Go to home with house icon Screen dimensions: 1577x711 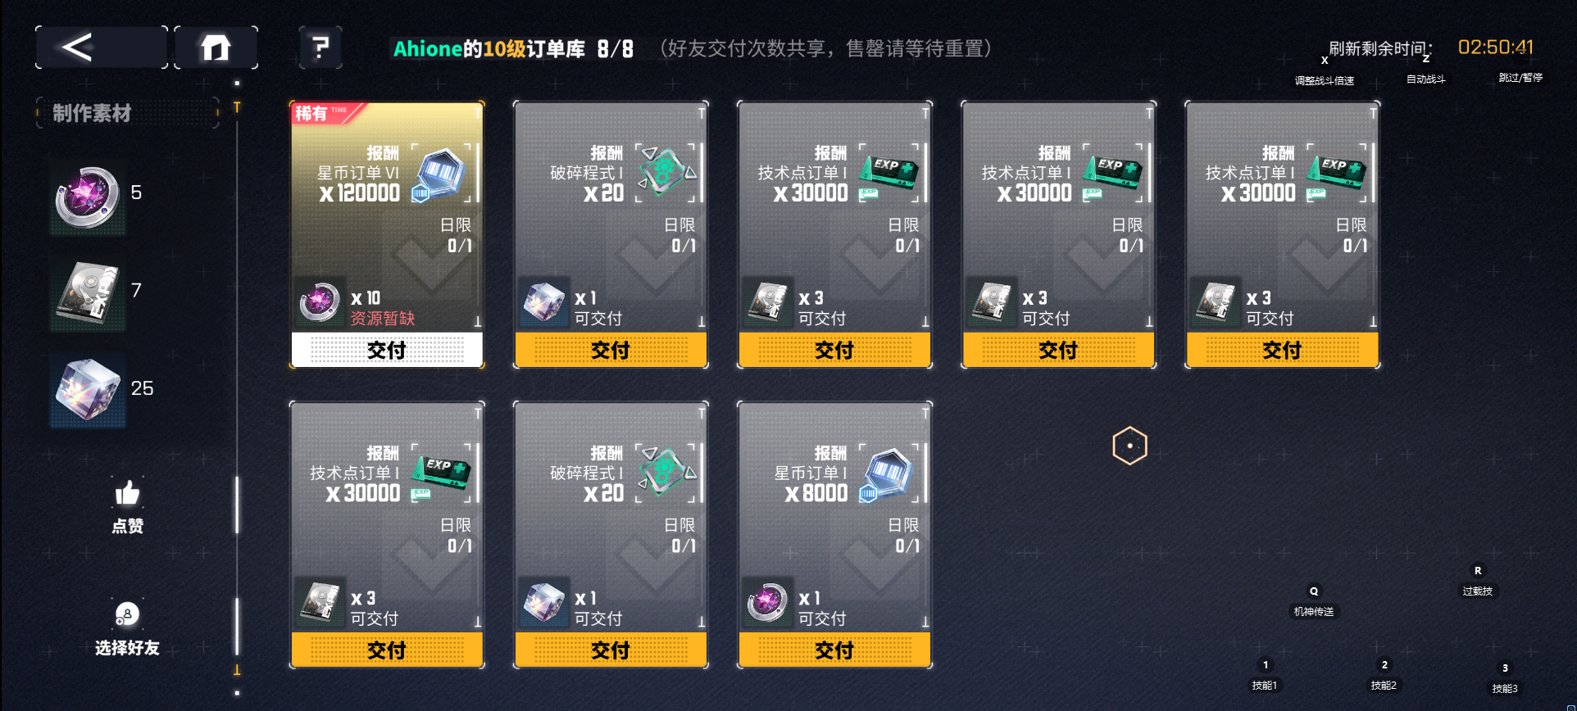pos(216,47)
